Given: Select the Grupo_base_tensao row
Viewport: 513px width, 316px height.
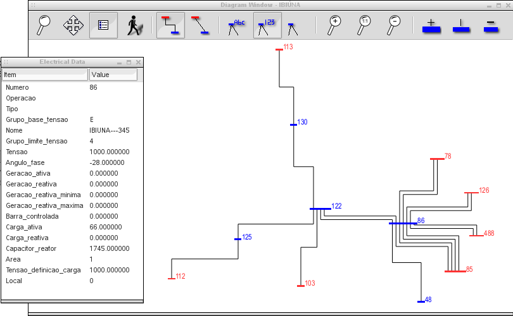Looking at the screenshot, I should point(72,120).
